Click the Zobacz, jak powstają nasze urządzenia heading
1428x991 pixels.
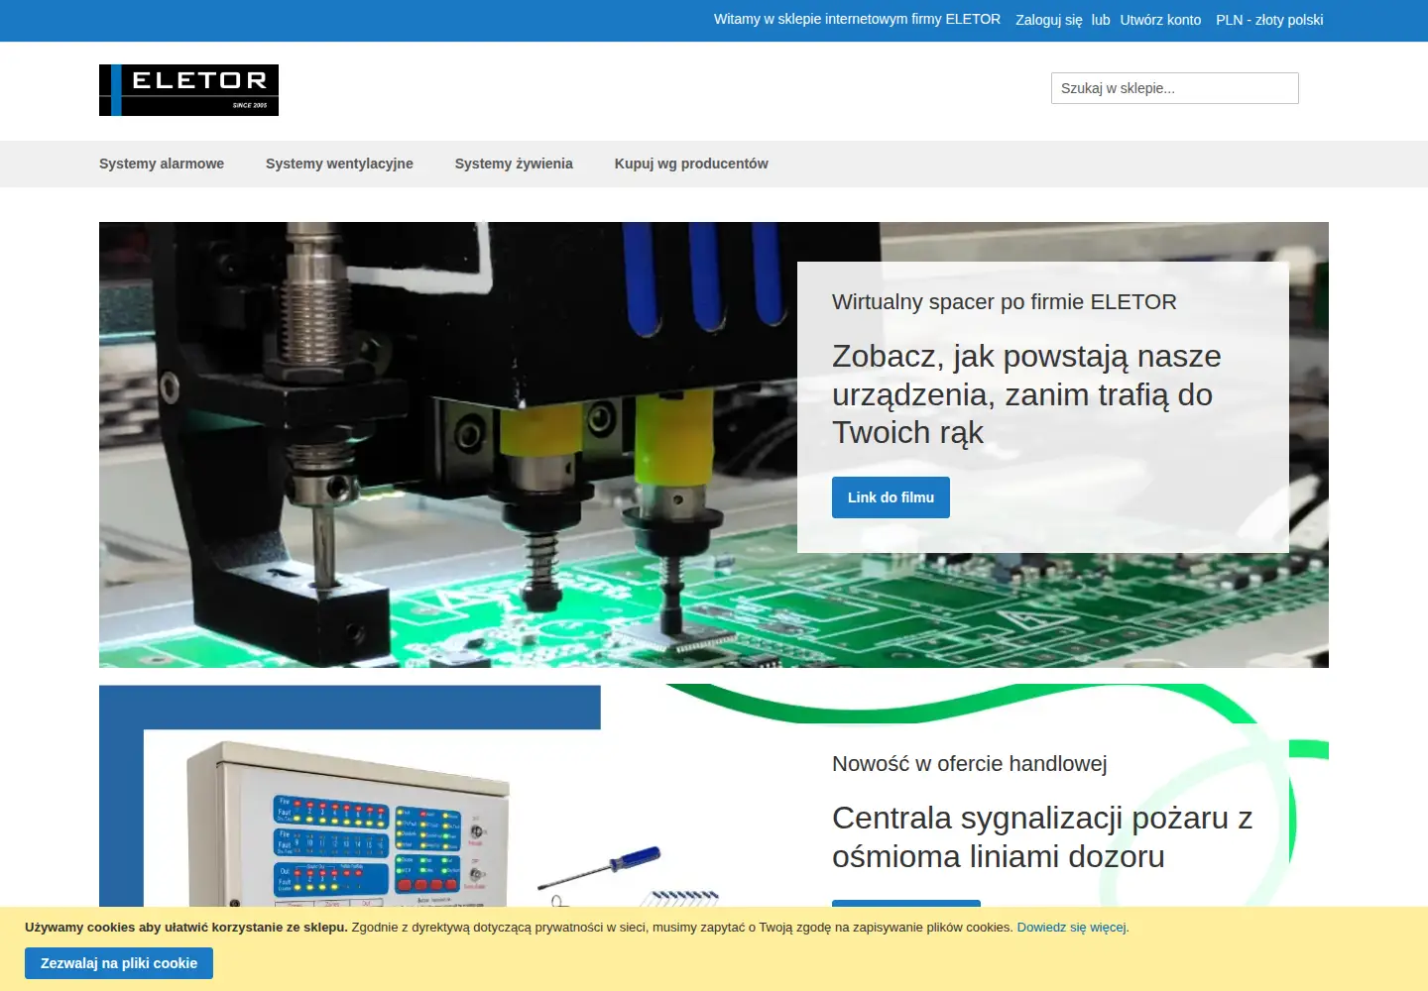tap(1026, 394)
